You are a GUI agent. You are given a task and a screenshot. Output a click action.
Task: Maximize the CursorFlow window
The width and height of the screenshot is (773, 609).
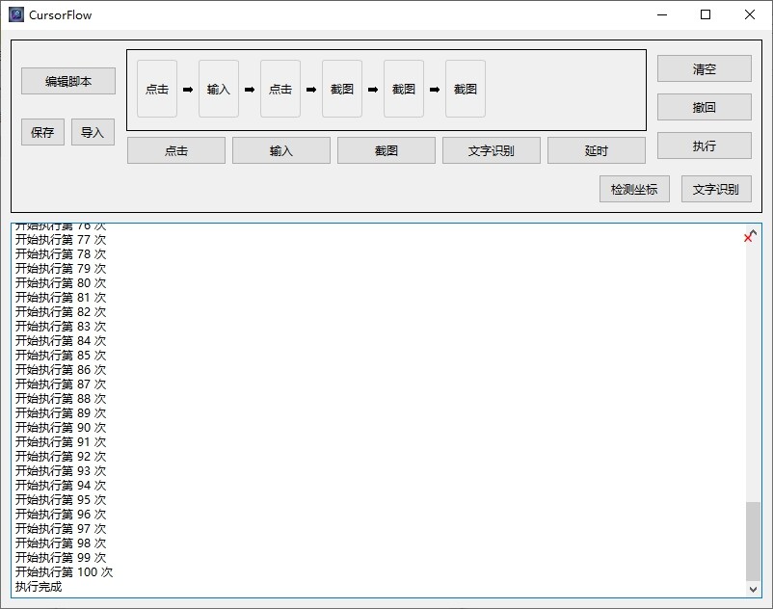pos(706,14)
